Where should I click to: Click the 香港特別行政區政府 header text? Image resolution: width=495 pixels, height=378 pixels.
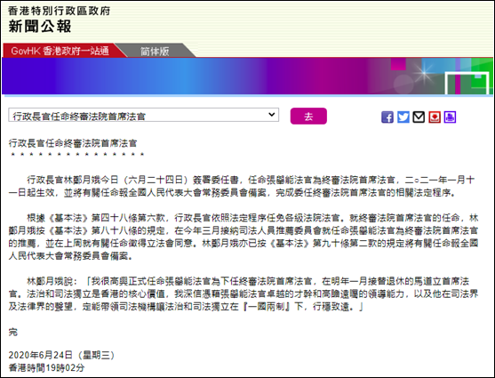point(59,11)
